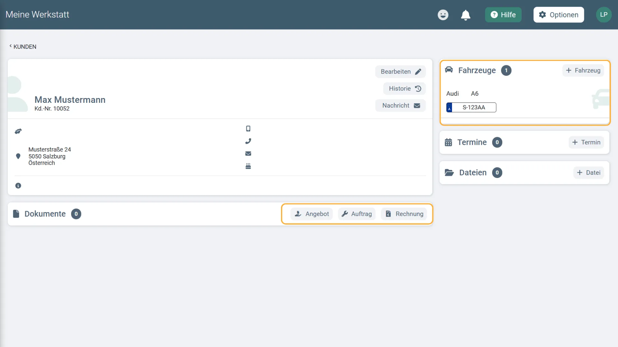Viewport: 618px width, 347px height.
Task: Create a new Angebot
Action: click(x=312, y=214)
